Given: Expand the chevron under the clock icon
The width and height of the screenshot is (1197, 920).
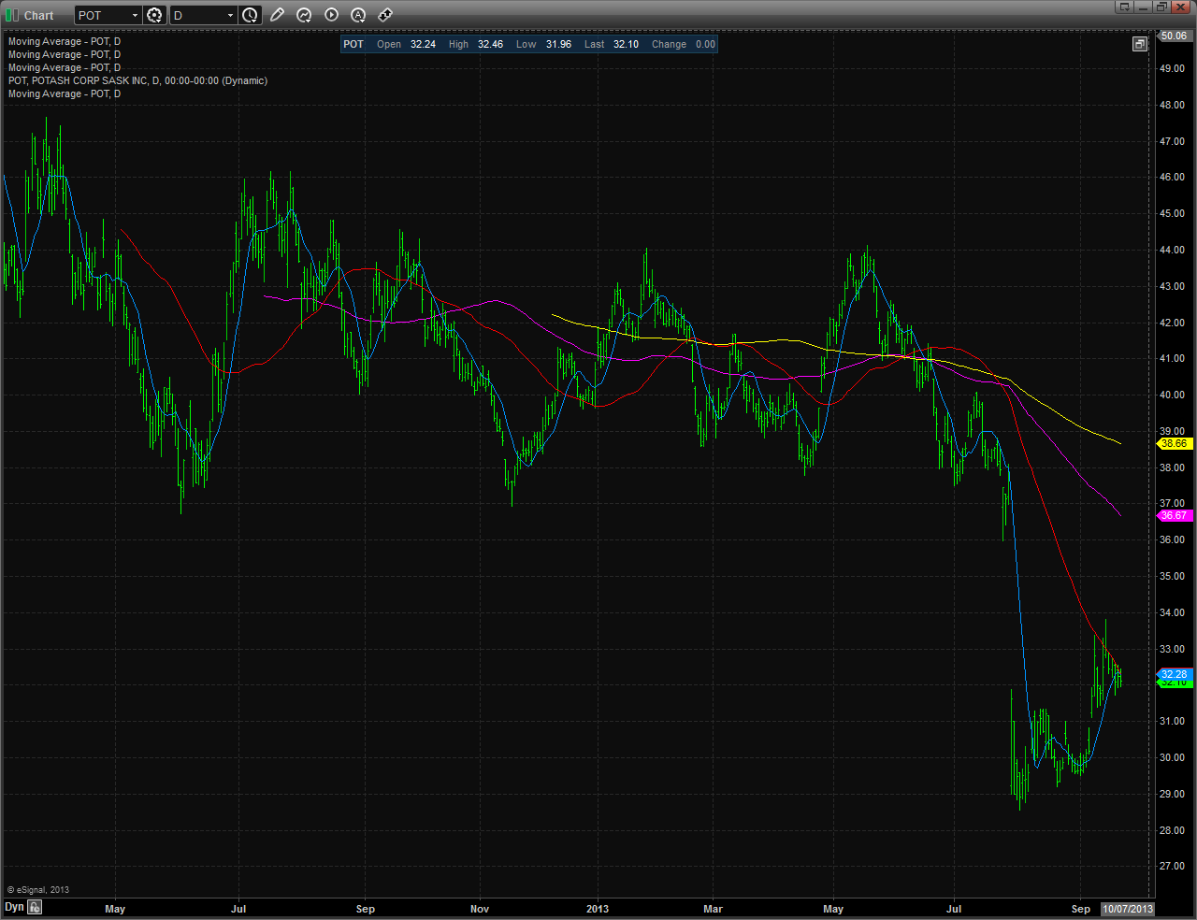Looking at the screenshot, I should (254, 21).
